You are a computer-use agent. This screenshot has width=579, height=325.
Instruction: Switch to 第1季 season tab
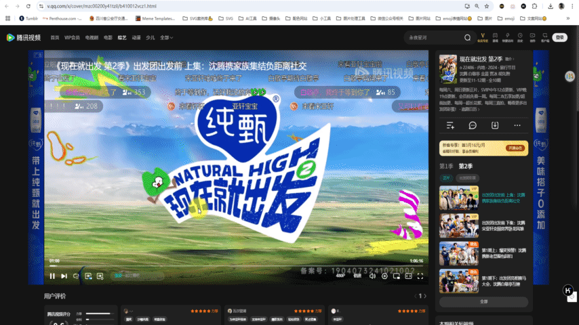[446, 167]
